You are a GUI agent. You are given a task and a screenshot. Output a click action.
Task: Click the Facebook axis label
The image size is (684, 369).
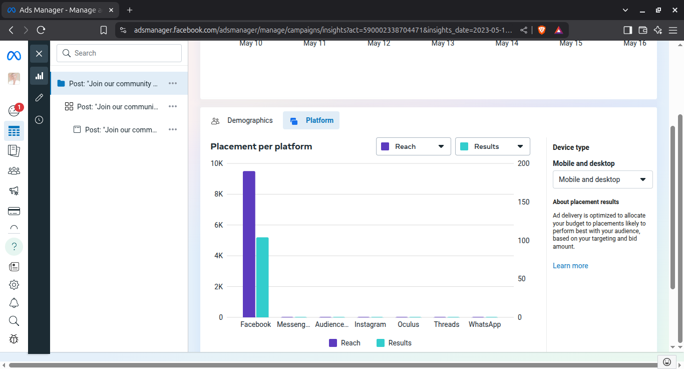(x=256, y=324)
